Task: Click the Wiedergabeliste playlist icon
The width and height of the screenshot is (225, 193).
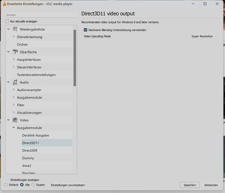Action: [15, 29]
